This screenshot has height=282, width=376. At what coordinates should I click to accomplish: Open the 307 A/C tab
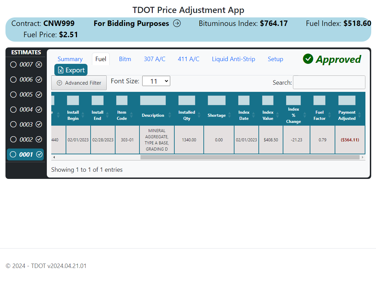click(x=155, y=59)
